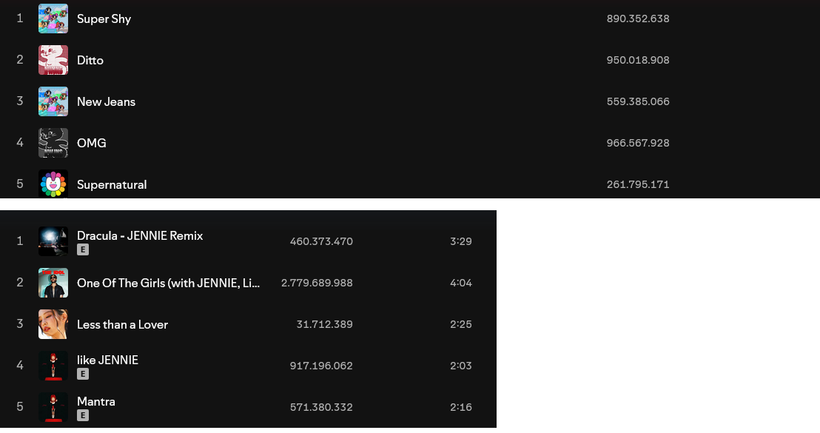
Task: Click the like JENNIE album artwork
Action: tap(53, 366)
